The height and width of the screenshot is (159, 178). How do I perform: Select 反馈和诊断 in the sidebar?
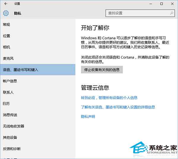38,149
